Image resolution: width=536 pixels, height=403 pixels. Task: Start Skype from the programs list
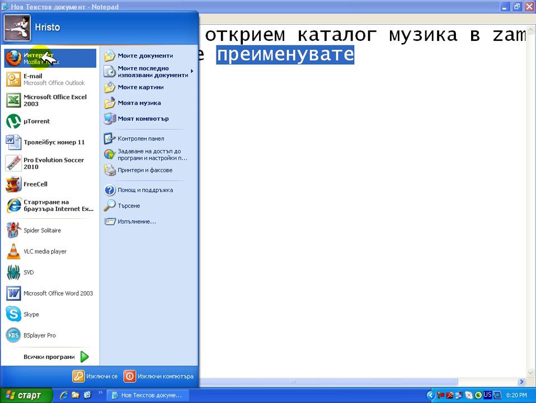[31, 314]
